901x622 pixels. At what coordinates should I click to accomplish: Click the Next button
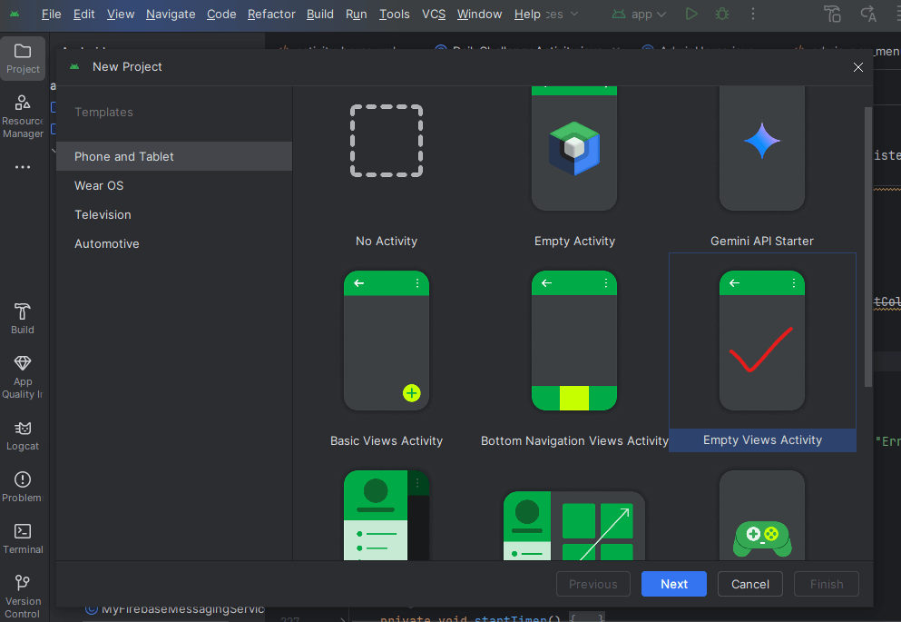(673, 584)
